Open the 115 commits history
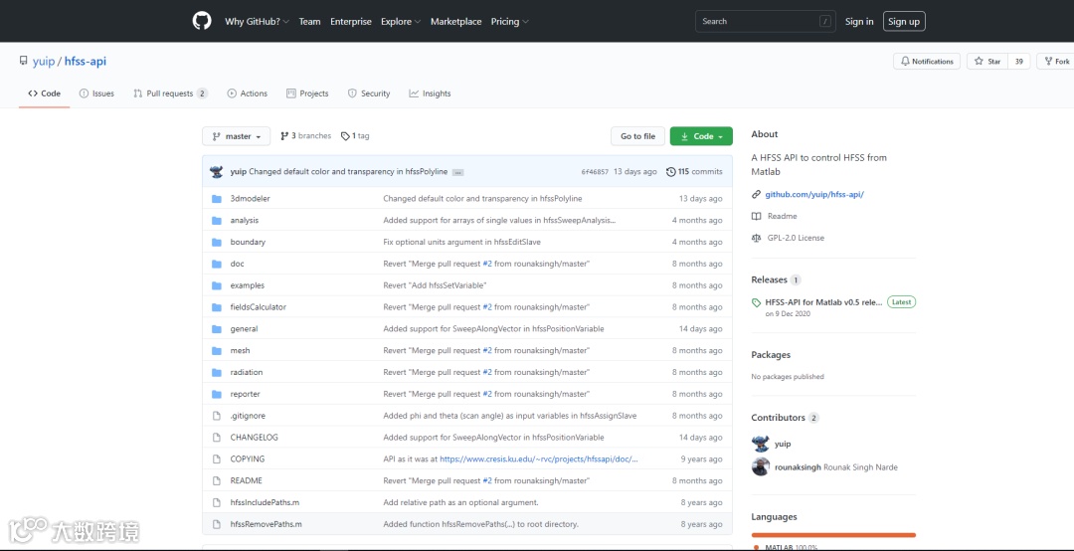 point(694,172)
